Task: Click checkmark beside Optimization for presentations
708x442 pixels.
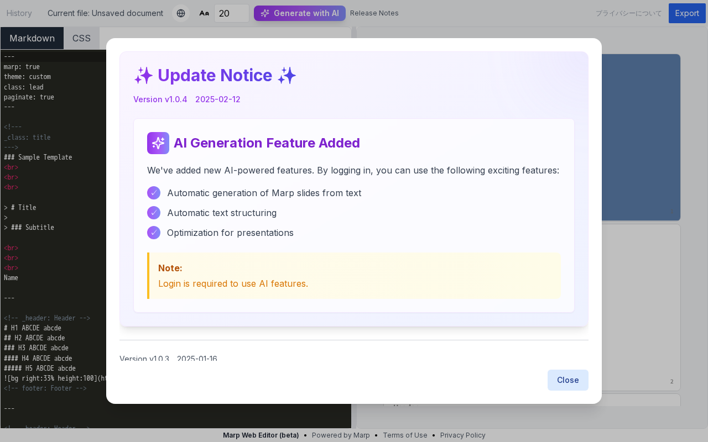Action: (154, 233)
